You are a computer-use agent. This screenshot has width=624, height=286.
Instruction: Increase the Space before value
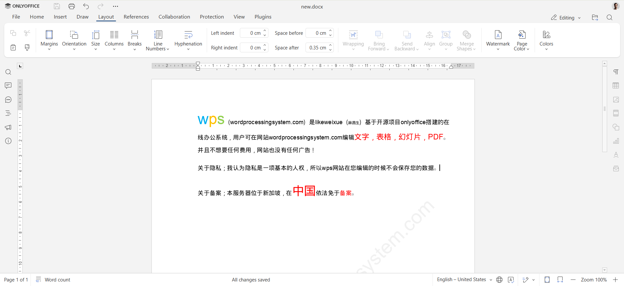[331, 31]
